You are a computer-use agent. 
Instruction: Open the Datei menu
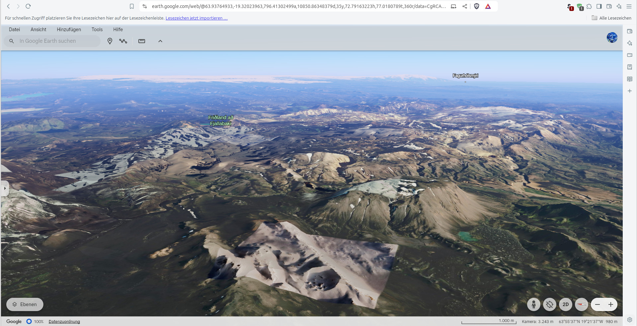point(14,30)
